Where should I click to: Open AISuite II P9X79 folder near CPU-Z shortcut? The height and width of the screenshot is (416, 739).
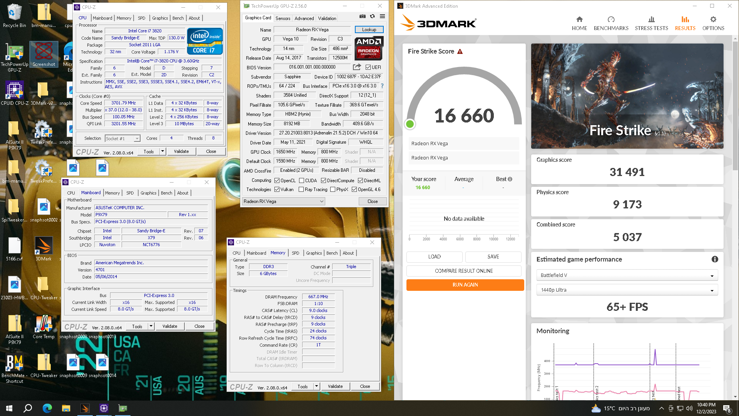[x=14, y=135]
